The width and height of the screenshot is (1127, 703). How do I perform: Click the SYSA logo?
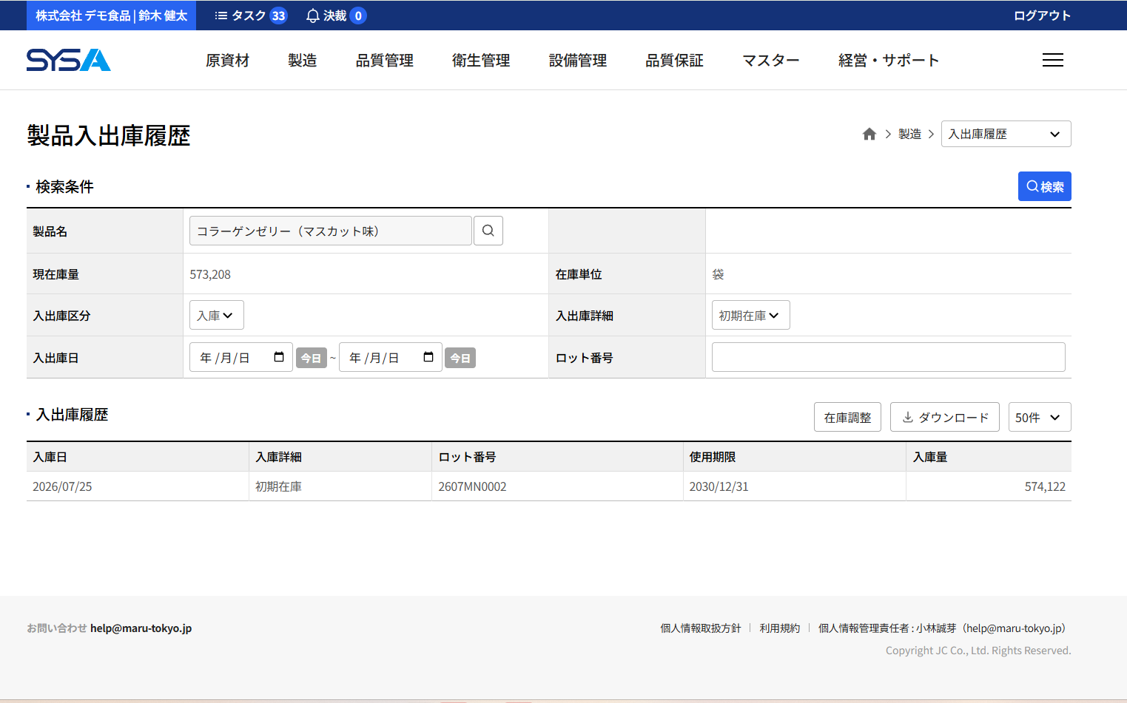pos(68,60)
